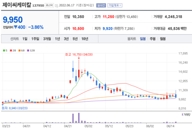Select the 10년 line chart tab

85,39
